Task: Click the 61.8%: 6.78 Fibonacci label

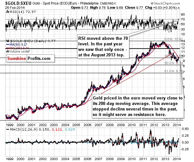Action: pos(173,71)
